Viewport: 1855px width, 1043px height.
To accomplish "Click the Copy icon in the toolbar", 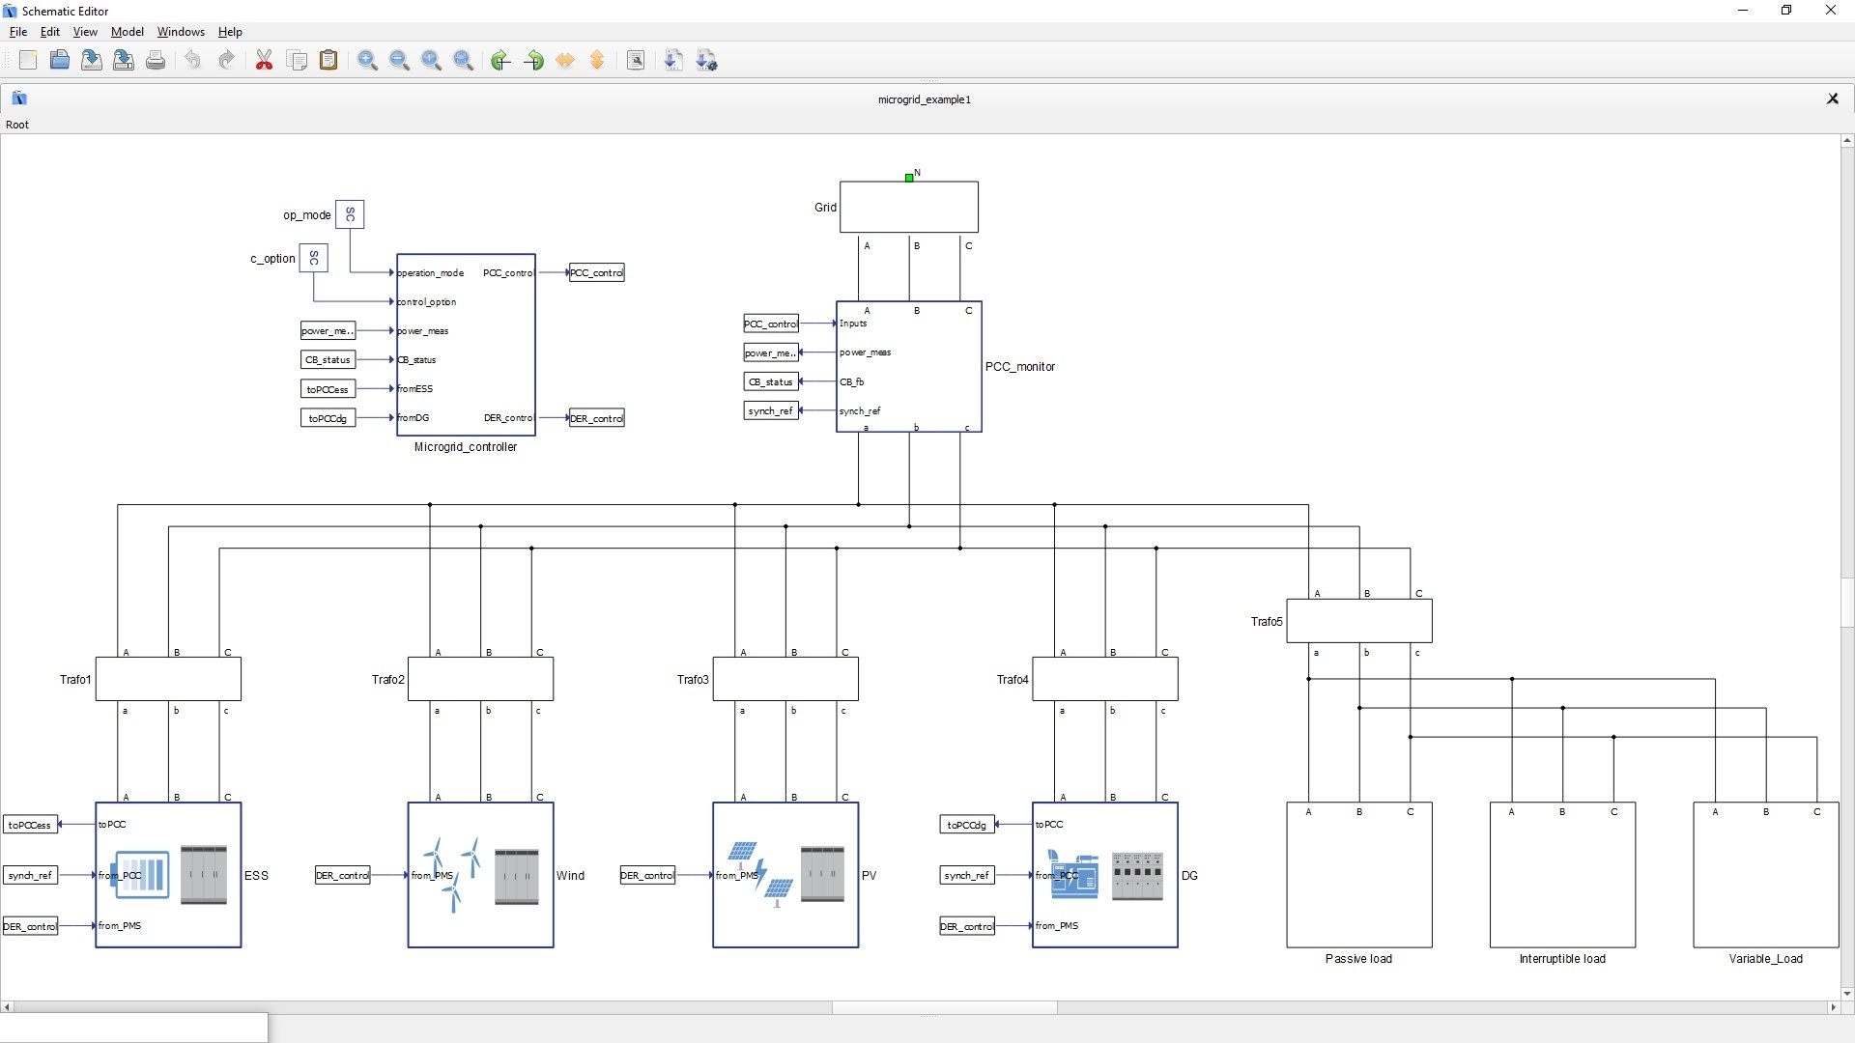I will tap(297, 60).
